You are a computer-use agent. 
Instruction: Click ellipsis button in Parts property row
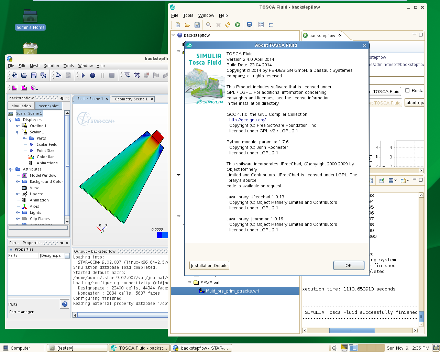[x=67, y=255]
